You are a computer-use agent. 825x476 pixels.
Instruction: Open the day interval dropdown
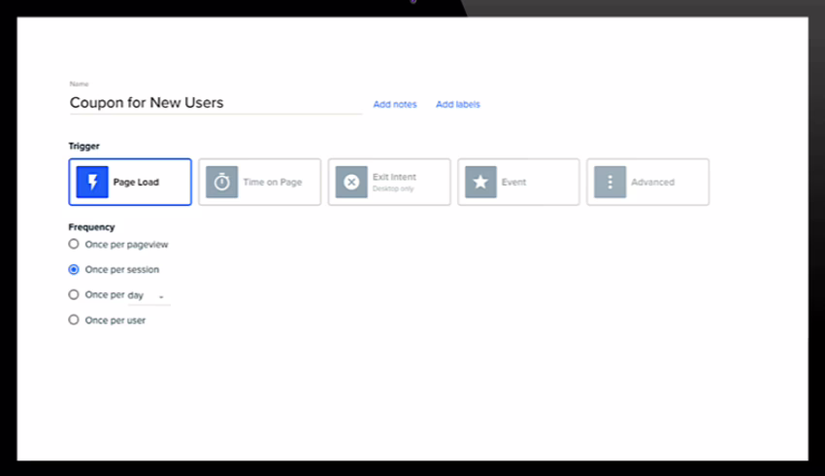tap(148, 295)
